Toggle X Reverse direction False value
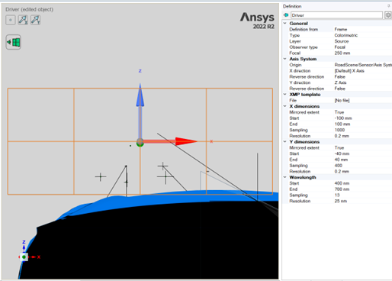 [339, 76]
